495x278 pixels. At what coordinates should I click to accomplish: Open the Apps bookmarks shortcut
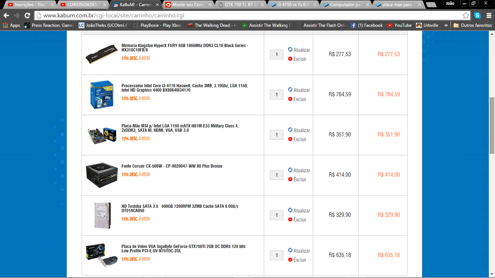click(11, 25)
